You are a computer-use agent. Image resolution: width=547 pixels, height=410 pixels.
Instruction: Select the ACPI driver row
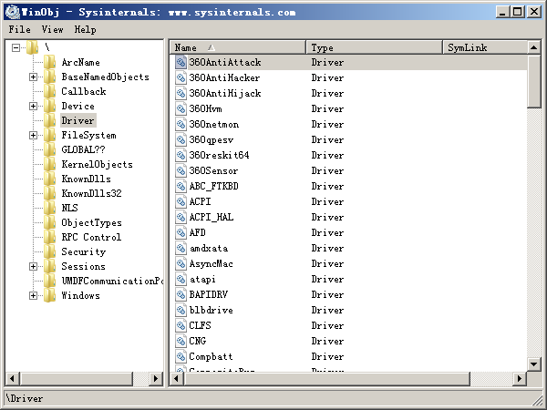click(348, 201)
